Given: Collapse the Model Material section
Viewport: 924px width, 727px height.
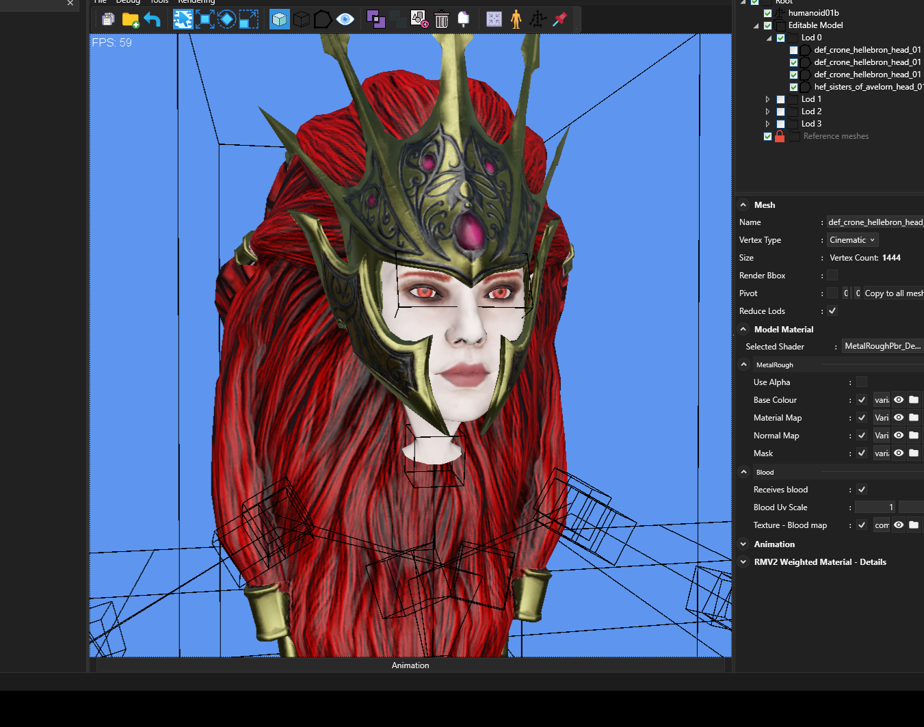Looking at the screenshot, I should click(x=743, y=329).
